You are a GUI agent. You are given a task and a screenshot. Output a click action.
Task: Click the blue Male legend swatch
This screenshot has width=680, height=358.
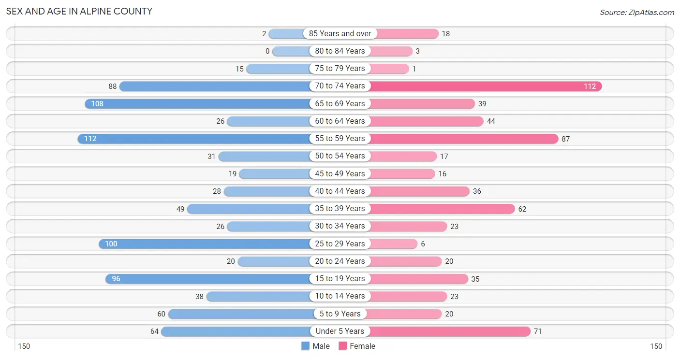tap(305, 346)
